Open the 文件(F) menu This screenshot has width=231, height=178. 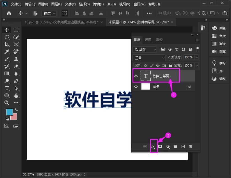point(16,4)
